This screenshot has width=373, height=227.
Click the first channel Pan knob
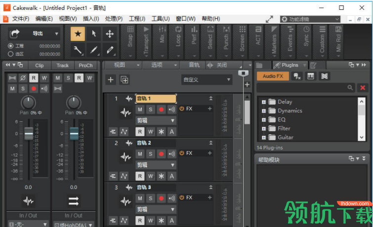(x=29, y=103)
